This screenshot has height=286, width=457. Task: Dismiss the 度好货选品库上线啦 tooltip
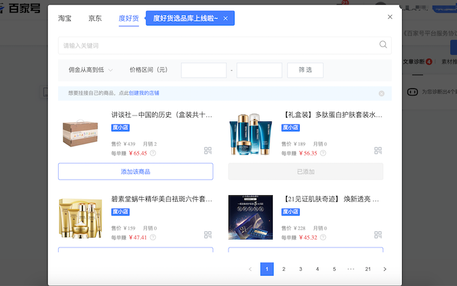click(226, 18)
